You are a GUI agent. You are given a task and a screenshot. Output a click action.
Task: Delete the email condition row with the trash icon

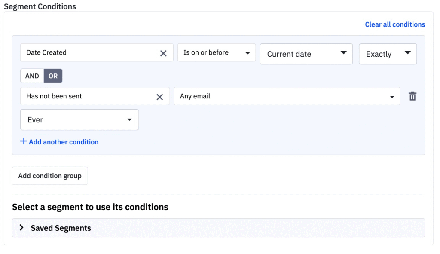(412, 96)
